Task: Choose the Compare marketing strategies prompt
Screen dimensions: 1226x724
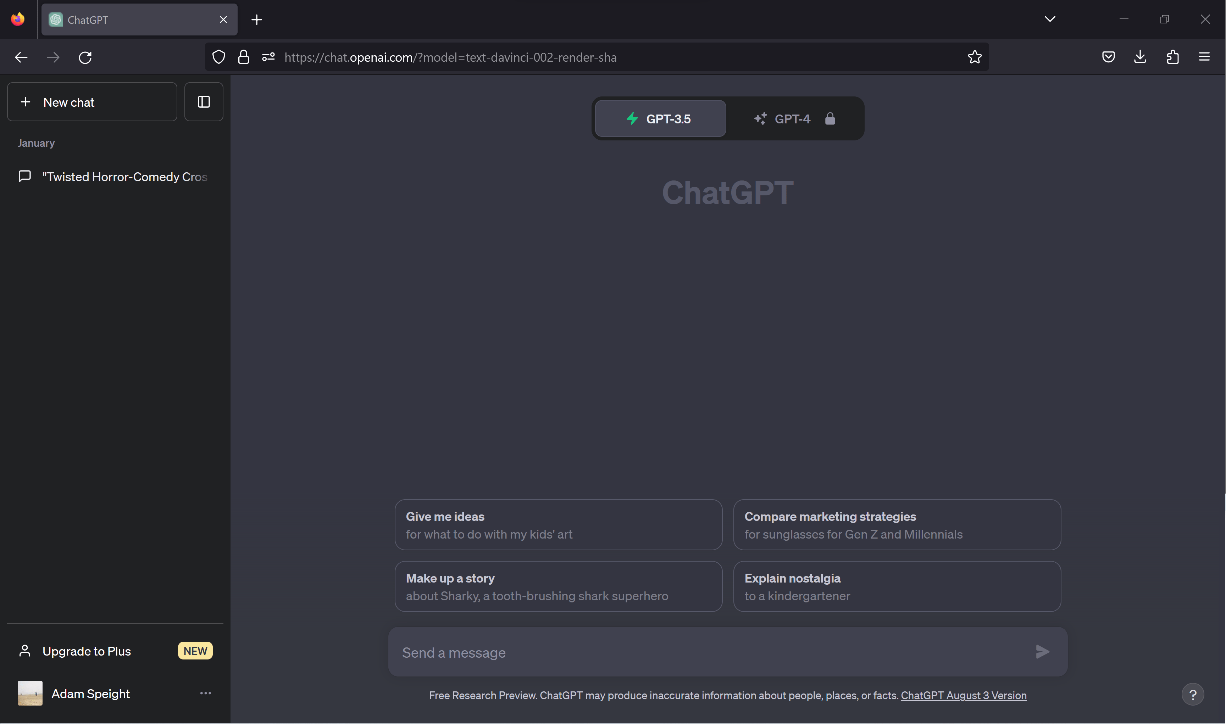Action: 897,525
